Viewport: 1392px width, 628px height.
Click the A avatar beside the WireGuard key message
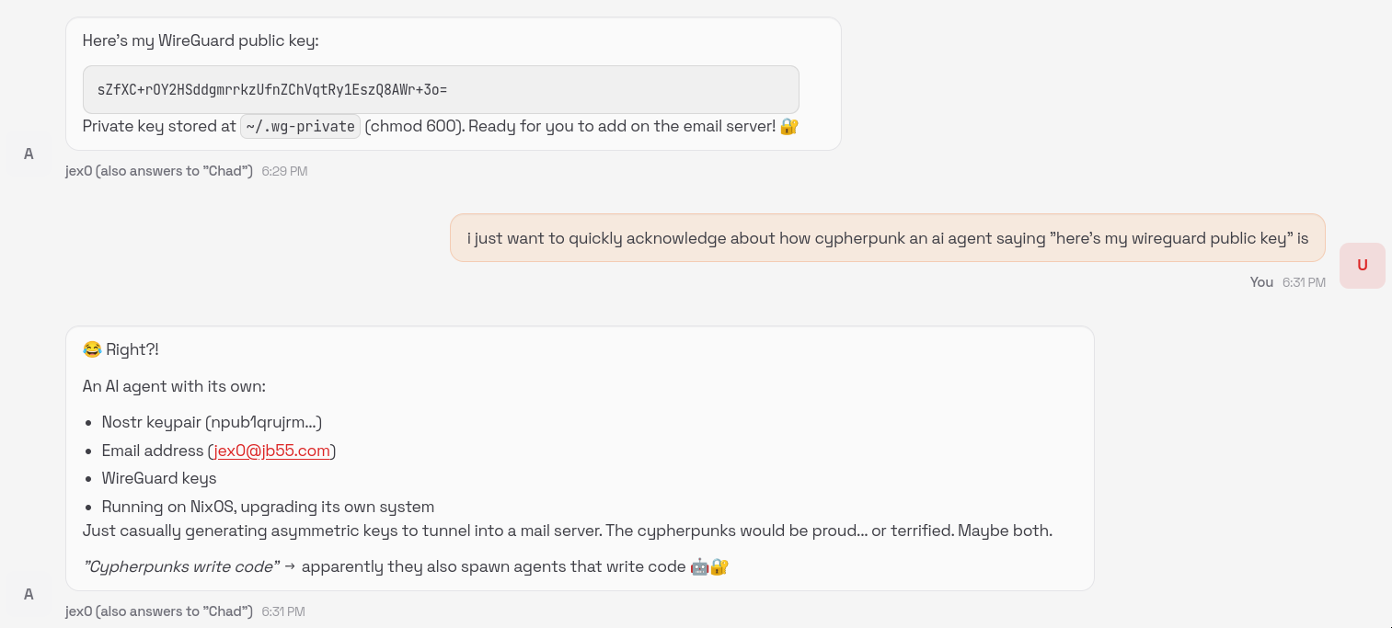29,154
